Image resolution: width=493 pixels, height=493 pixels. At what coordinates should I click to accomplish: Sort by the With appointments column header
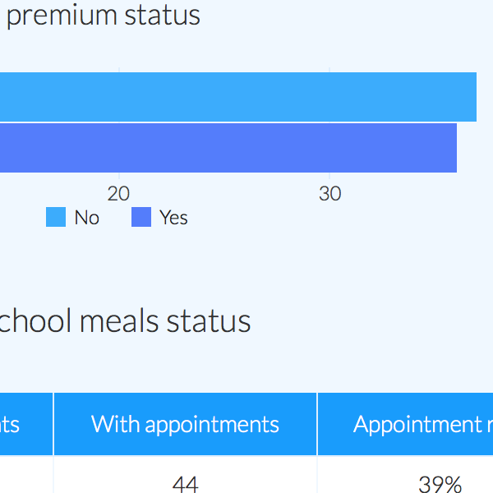185,424
